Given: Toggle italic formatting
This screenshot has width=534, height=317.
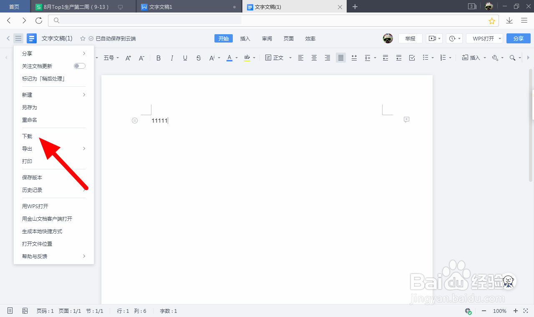Looking at the screenshot, I should pos(172,58).
